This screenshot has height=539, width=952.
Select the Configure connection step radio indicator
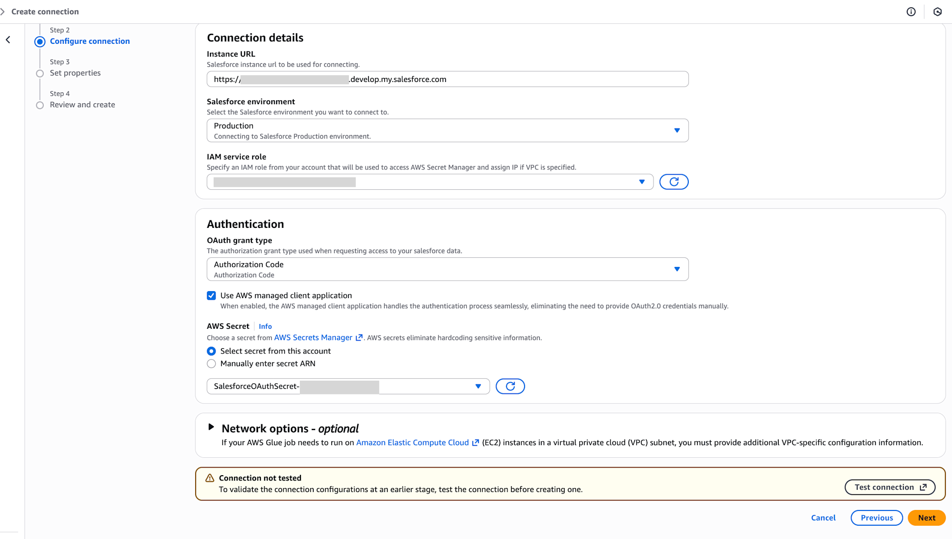click(40, 41)
